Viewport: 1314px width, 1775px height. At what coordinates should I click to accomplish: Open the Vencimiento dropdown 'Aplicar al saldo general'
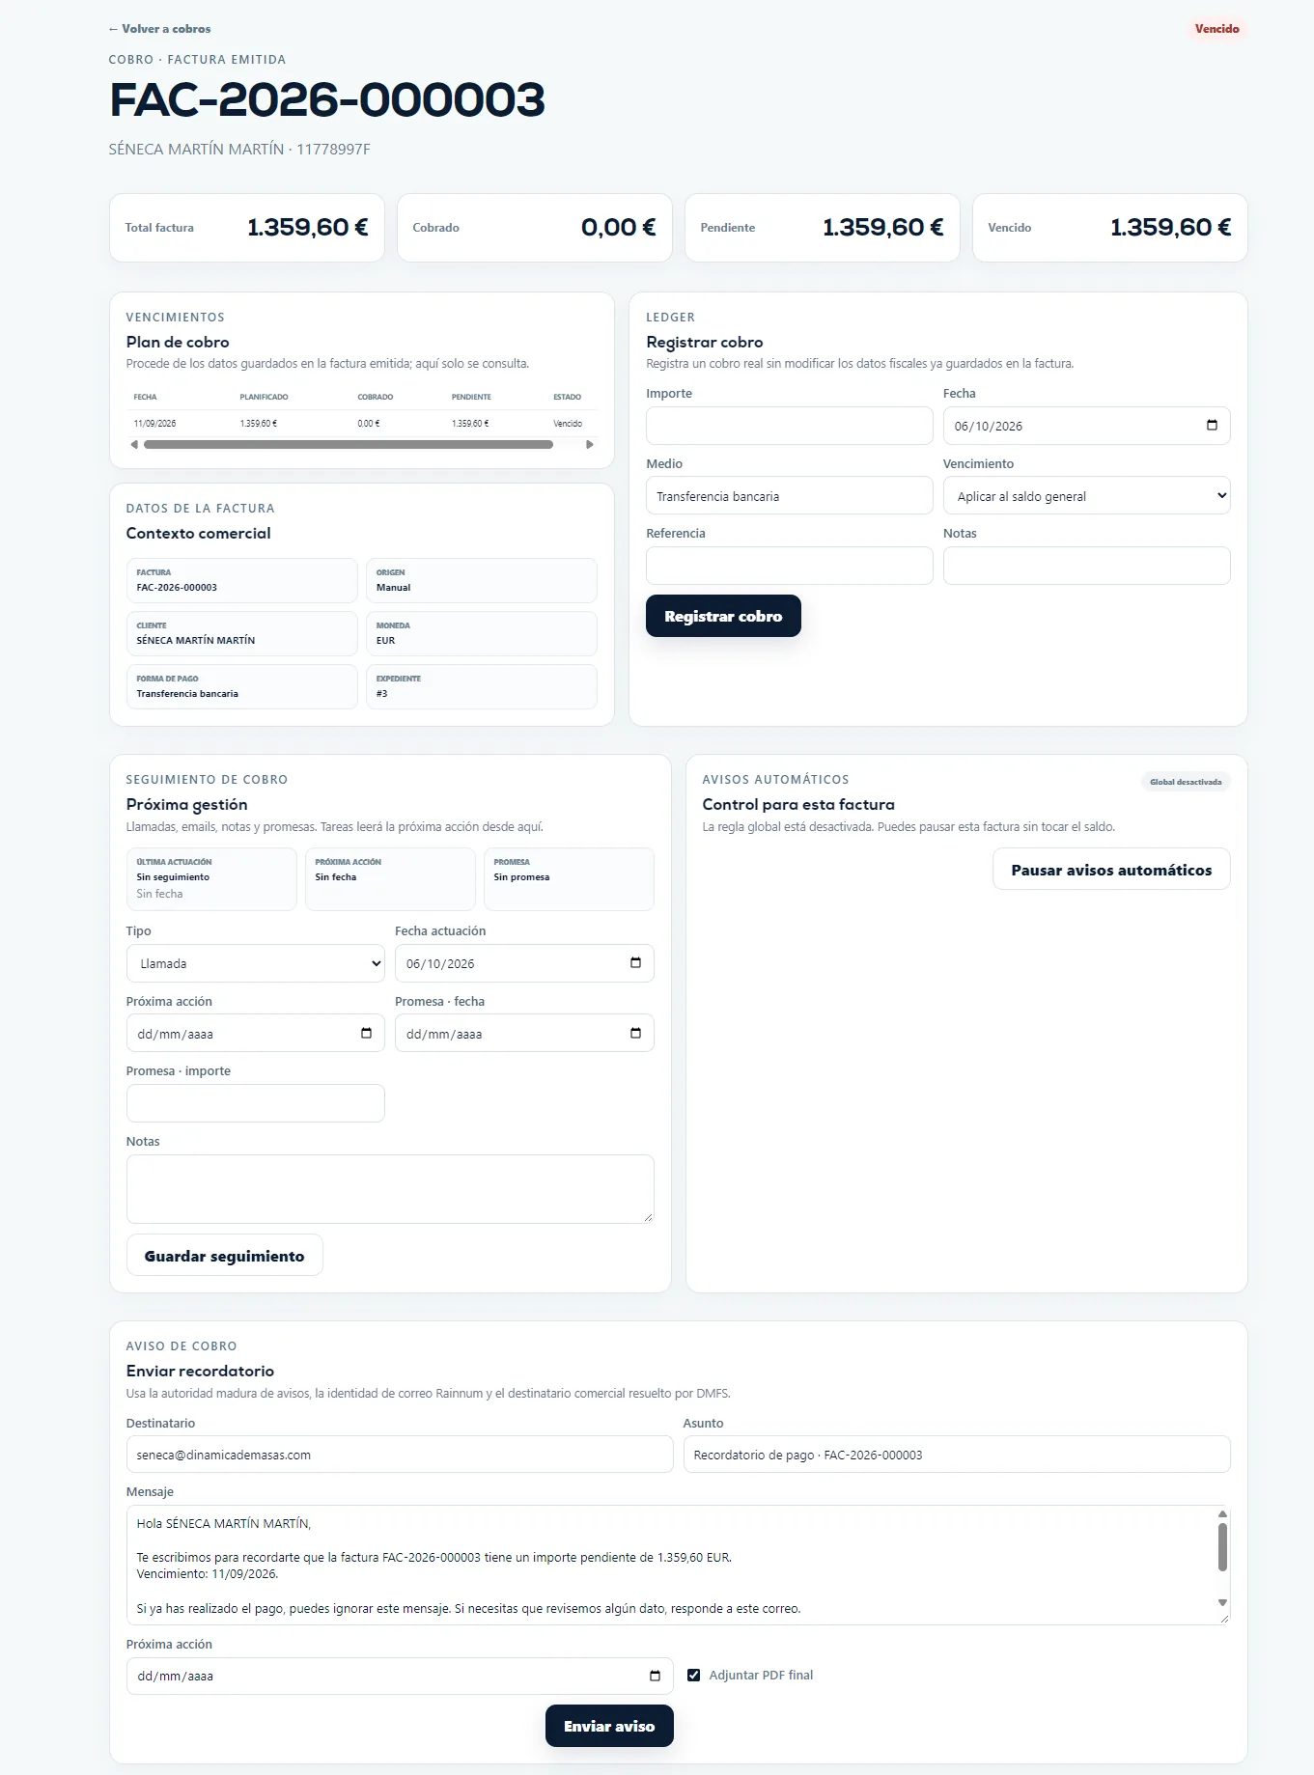(x=1086, y=496)
